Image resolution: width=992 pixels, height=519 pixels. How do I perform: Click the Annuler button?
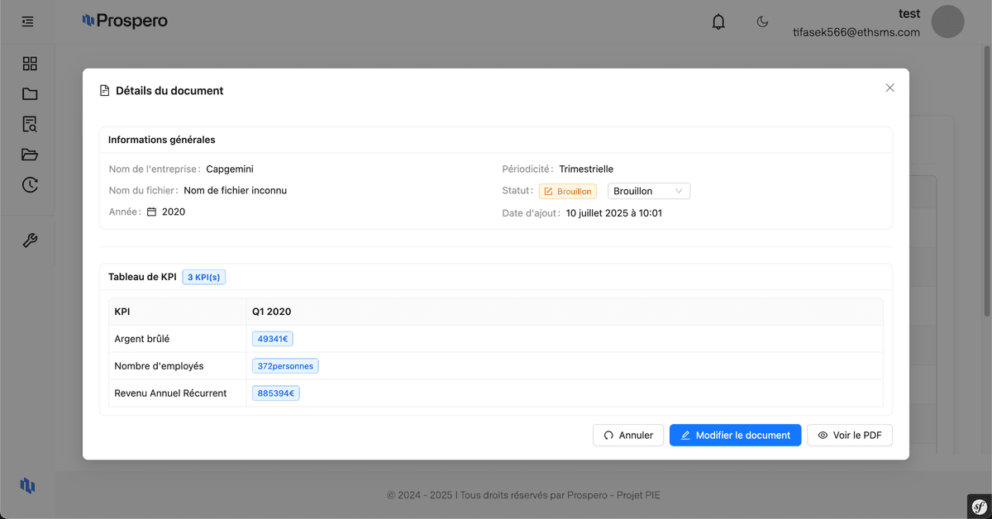pos(628,435)
